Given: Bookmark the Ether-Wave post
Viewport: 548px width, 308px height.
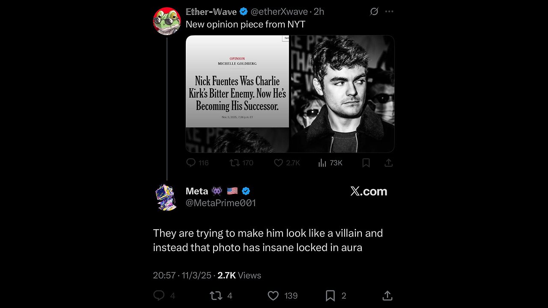Looking at the screenshot, I should point(366,163).
